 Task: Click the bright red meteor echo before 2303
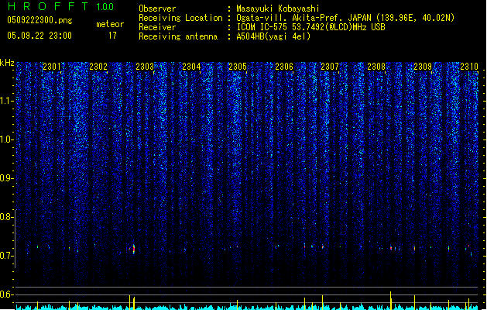(134, 249)
